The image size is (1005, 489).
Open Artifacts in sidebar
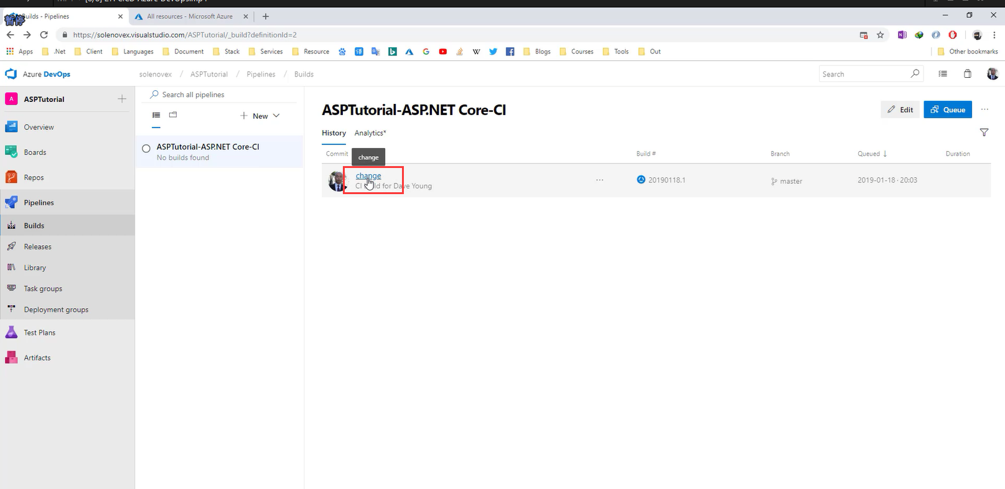pos(37,358)
